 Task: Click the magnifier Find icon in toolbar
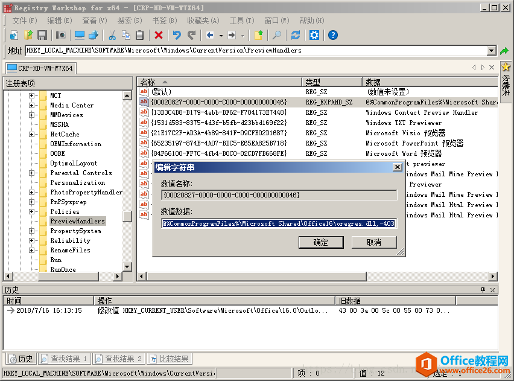276,35
